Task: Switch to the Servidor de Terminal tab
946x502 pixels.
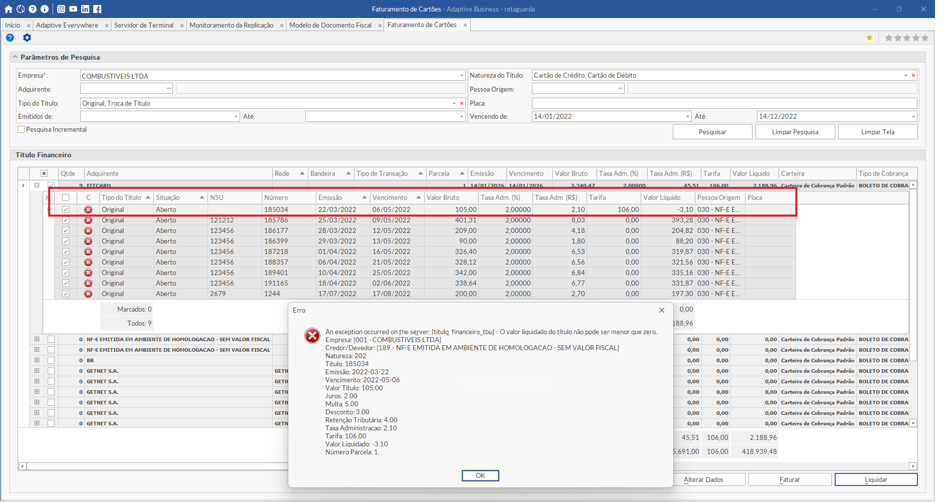Action: pyautogui.click(x=143, y=25)
